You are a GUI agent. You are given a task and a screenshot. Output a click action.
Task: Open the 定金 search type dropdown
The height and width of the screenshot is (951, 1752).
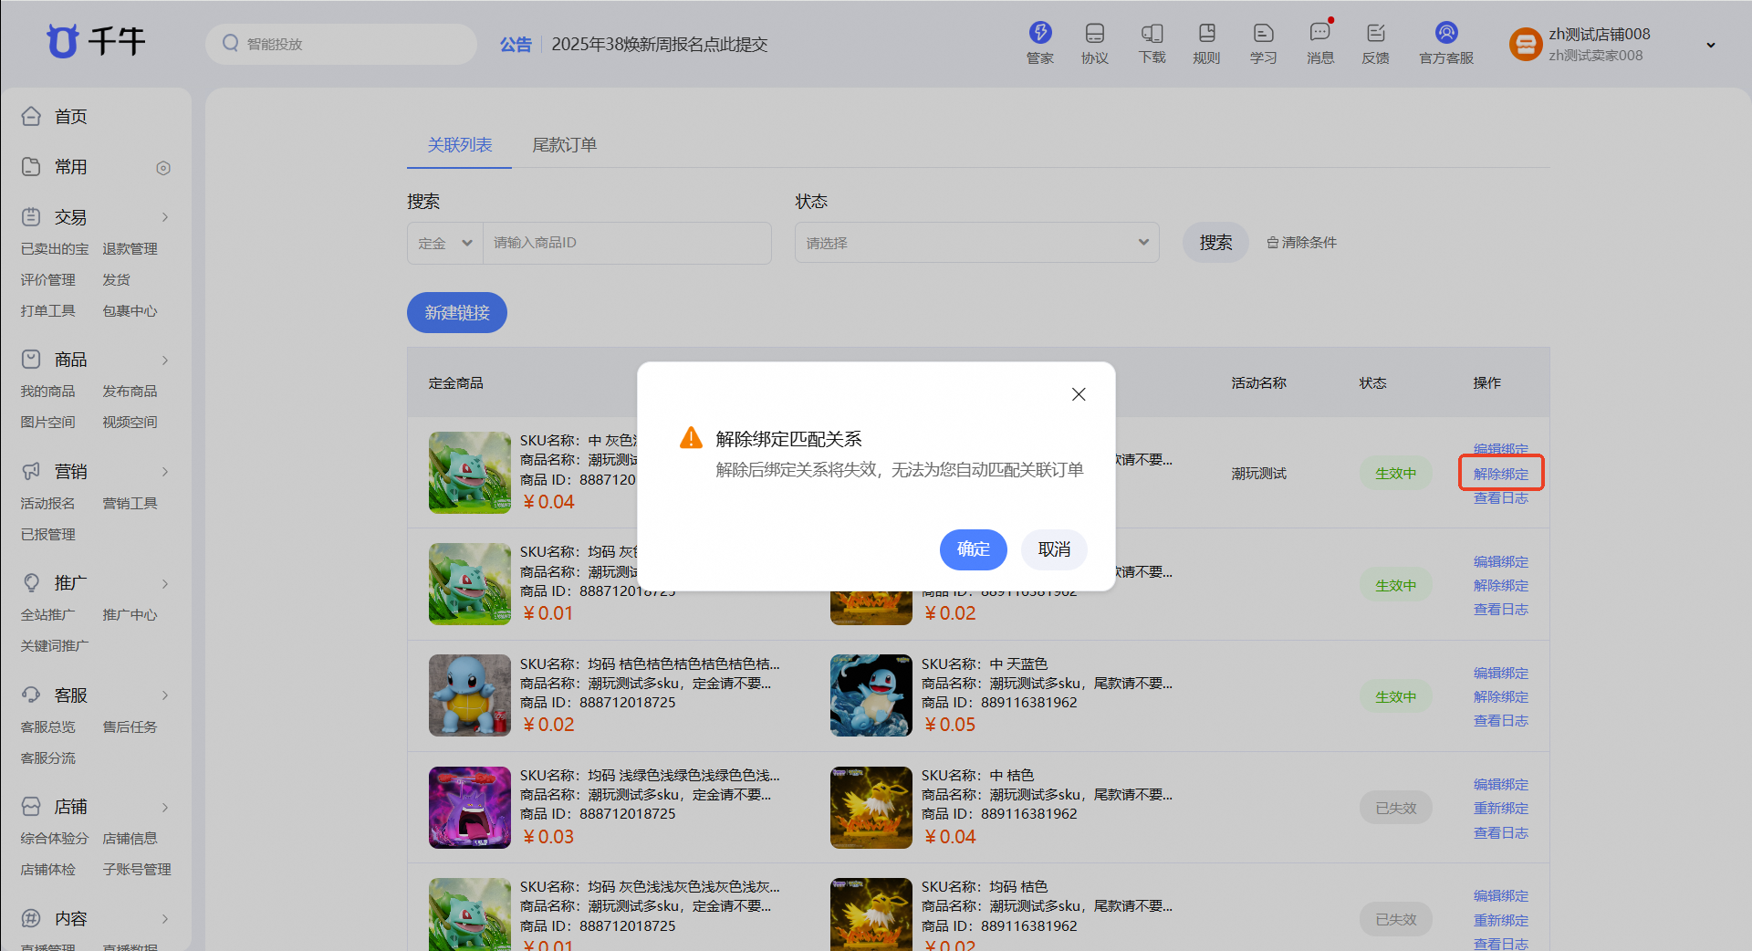(x=445, y=243)
